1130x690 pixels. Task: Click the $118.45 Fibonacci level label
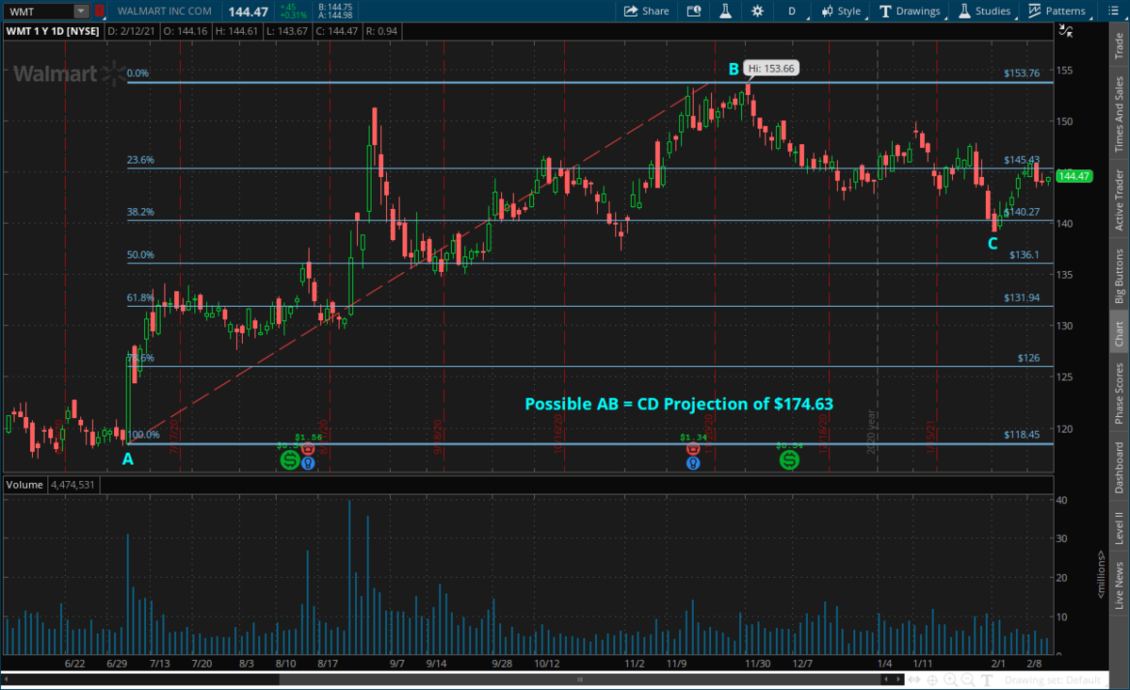(1022, 435)
